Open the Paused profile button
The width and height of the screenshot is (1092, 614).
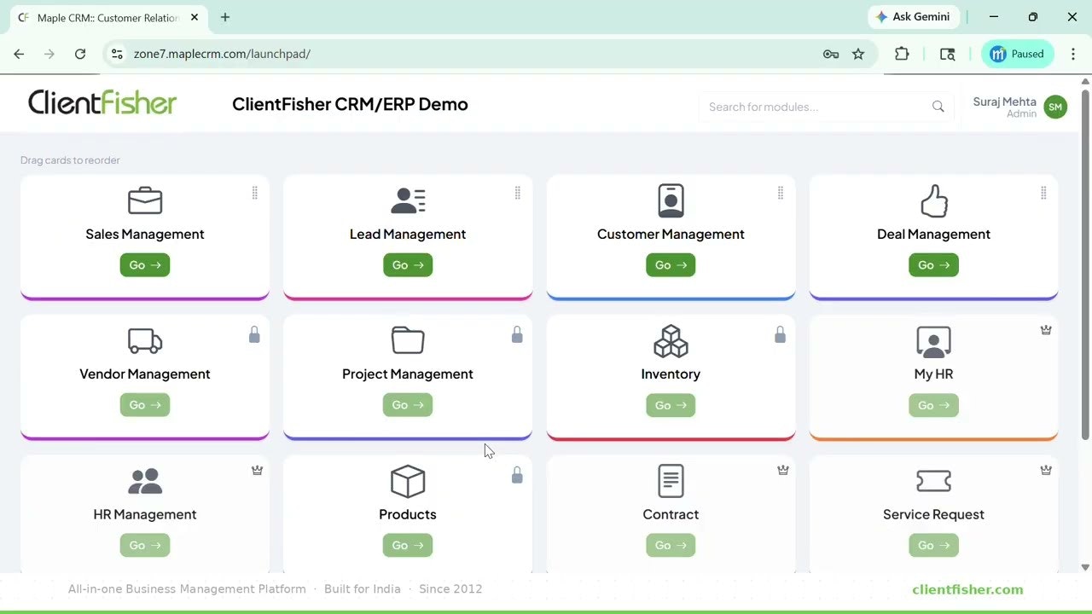[x=1018, y=54]
